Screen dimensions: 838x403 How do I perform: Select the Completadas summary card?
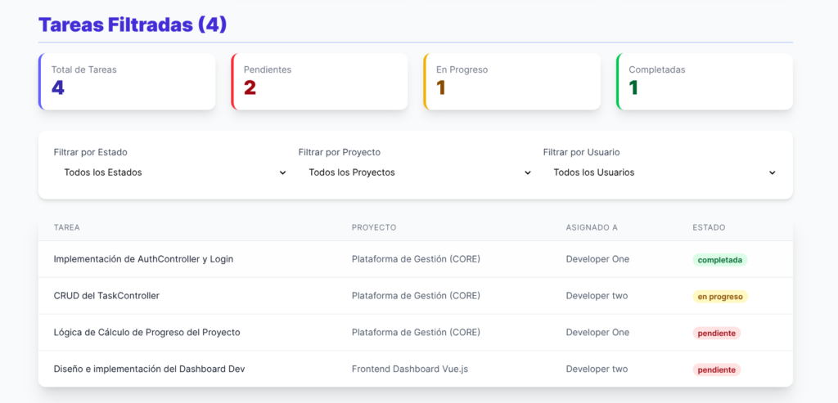click(x=704, y=82)
